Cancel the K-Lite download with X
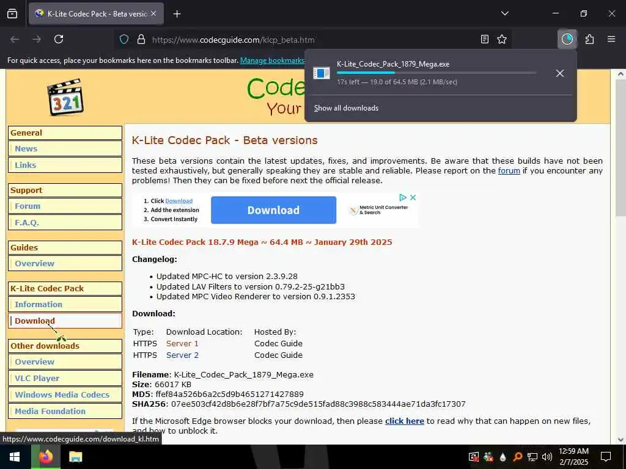 (560, 73)
